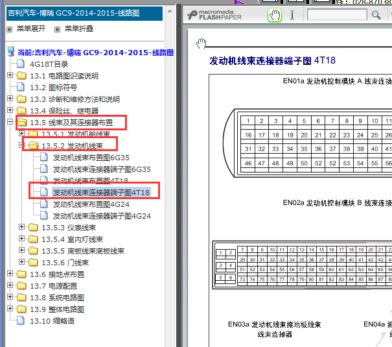Click the page icon of 4G18T目录
392x347 pixels.
pos(21,64)
